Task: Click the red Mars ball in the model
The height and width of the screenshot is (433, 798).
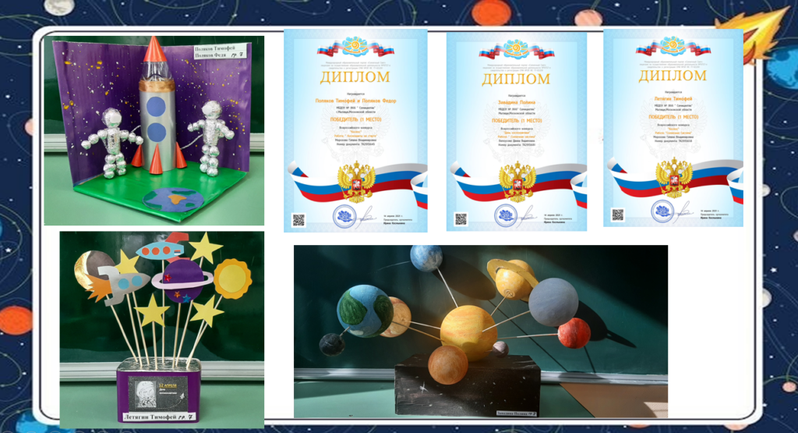Action: point(574,332)
